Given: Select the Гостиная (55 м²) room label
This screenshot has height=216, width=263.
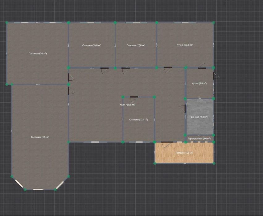Looking at the screenshot, I should point(40,137).
